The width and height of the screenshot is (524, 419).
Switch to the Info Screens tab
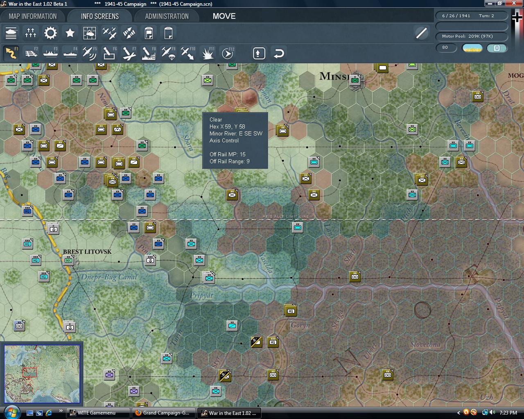(100, 16)
